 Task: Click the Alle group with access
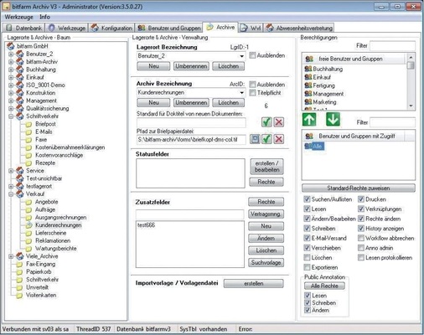click(x=314, y=146)
